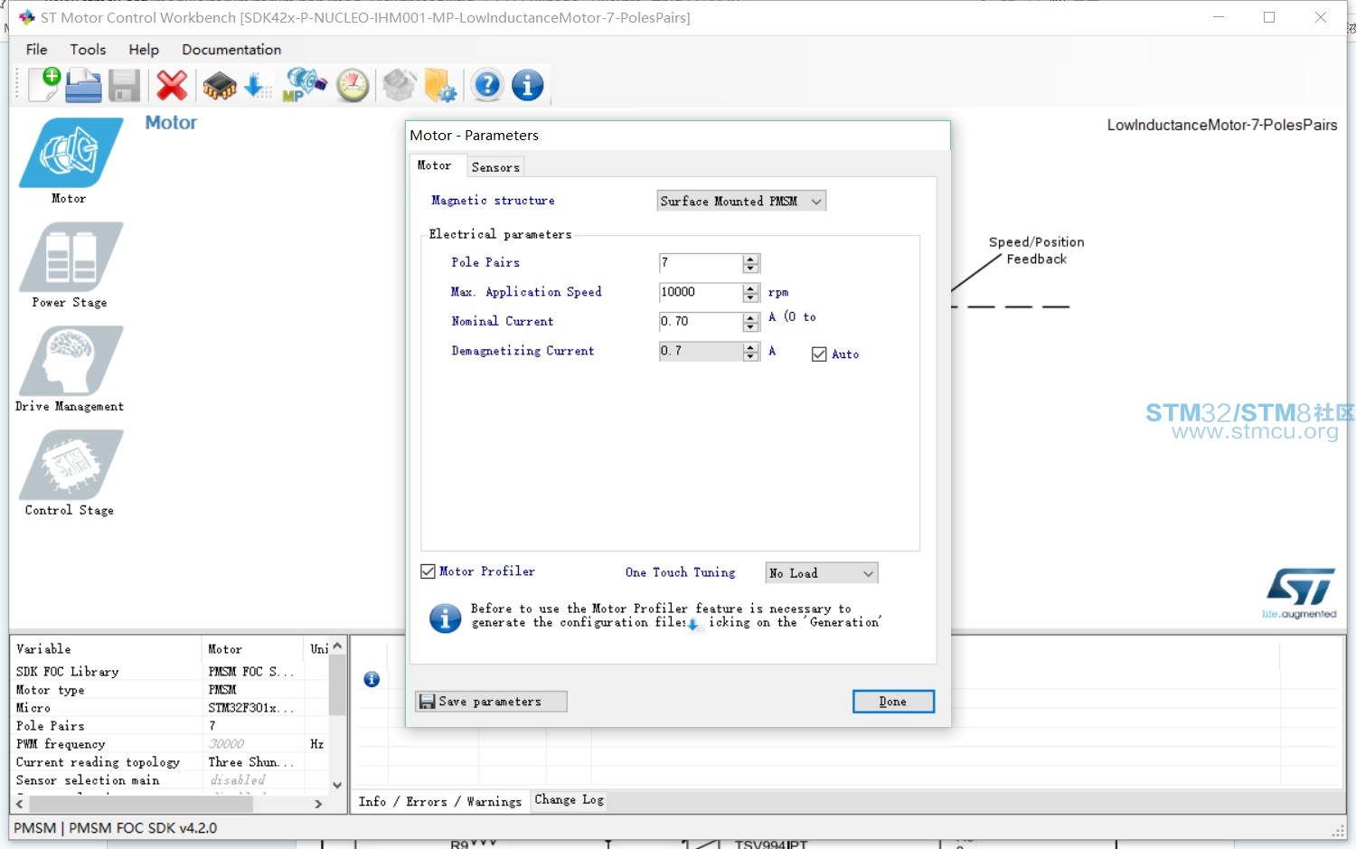Click the '30000' PWM frequency value
This screenshot has height=849, width=1356.
click(226, 744)
